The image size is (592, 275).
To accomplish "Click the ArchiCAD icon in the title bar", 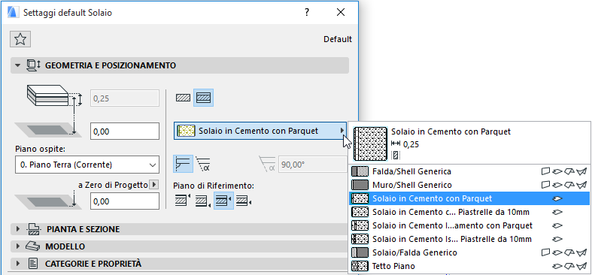I will tap(13, 13).
